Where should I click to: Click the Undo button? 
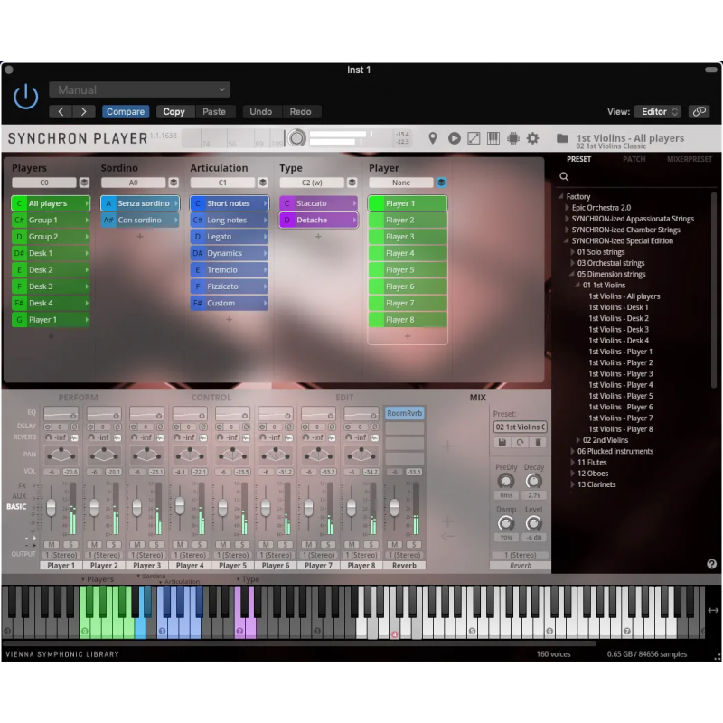261,111
